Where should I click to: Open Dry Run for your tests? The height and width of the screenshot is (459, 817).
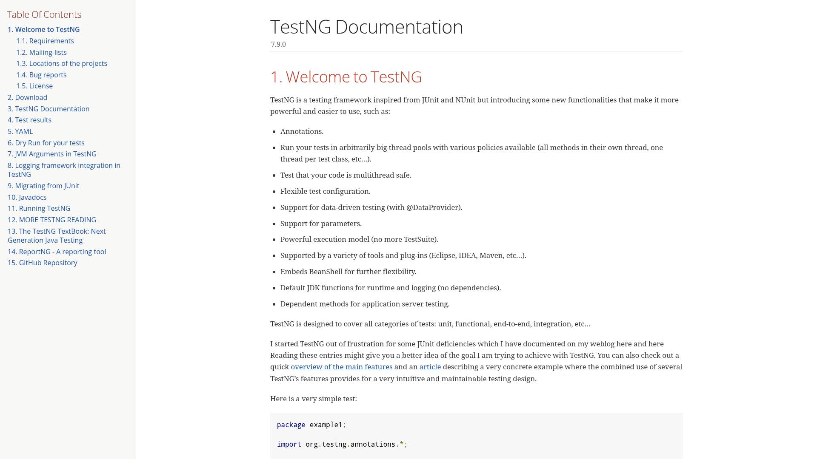[46, 143]
